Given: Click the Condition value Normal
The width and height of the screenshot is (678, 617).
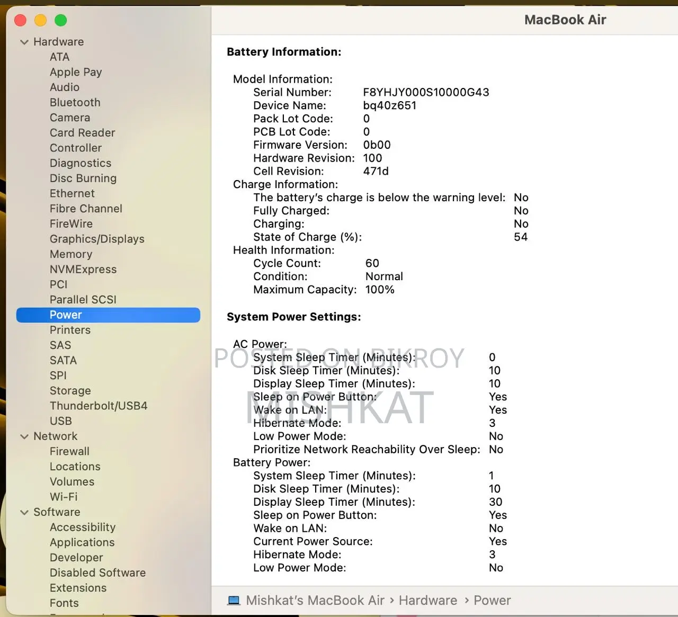Looking at the screenshot, I should [384, 276].
